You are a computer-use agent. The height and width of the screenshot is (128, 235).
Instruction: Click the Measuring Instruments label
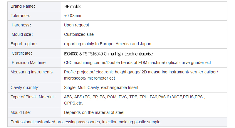tap(32, 72)
